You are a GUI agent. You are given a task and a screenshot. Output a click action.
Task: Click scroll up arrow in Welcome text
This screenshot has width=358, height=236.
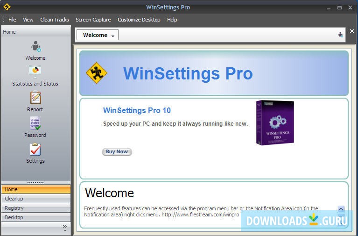click(x=341, y=209)
